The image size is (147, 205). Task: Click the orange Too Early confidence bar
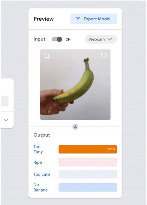[x=88, y=149]
